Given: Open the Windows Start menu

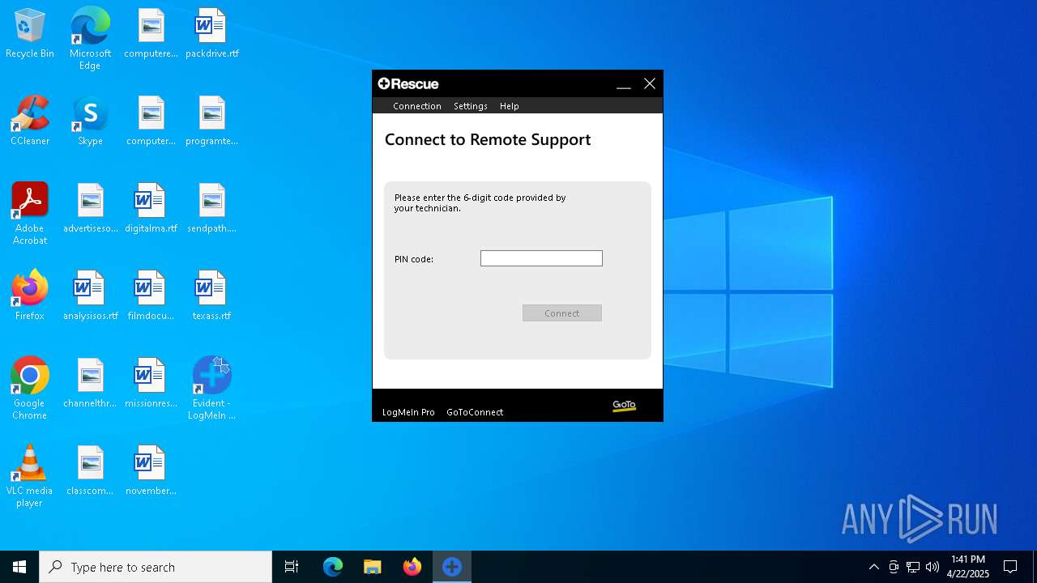Looking at the screenshot, I should (x=19, y=567).
